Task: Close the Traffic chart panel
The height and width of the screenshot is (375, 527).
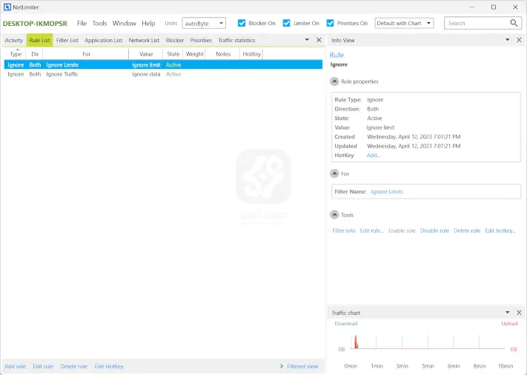Action: pyautogui.click(x=519, y=313)
